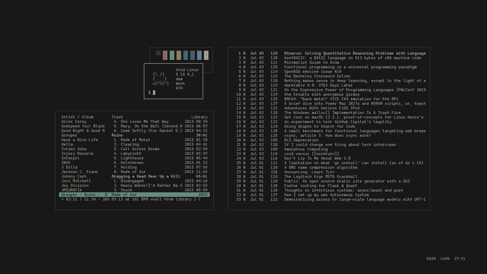The height and width of the screenshot is (274, 487).
Task: Click the b82% battery status indicator
Action: [431, 259]
